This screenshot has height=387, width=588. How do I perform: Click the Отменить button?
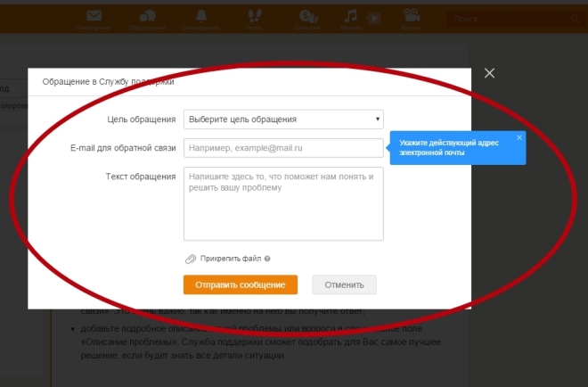tap(344, 285)
